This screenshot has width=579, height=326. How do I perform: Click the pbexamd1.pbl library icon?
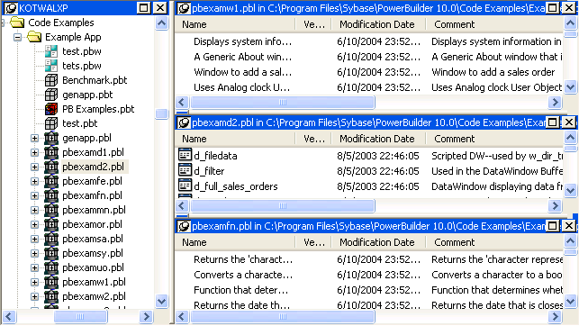pos(51,152)
